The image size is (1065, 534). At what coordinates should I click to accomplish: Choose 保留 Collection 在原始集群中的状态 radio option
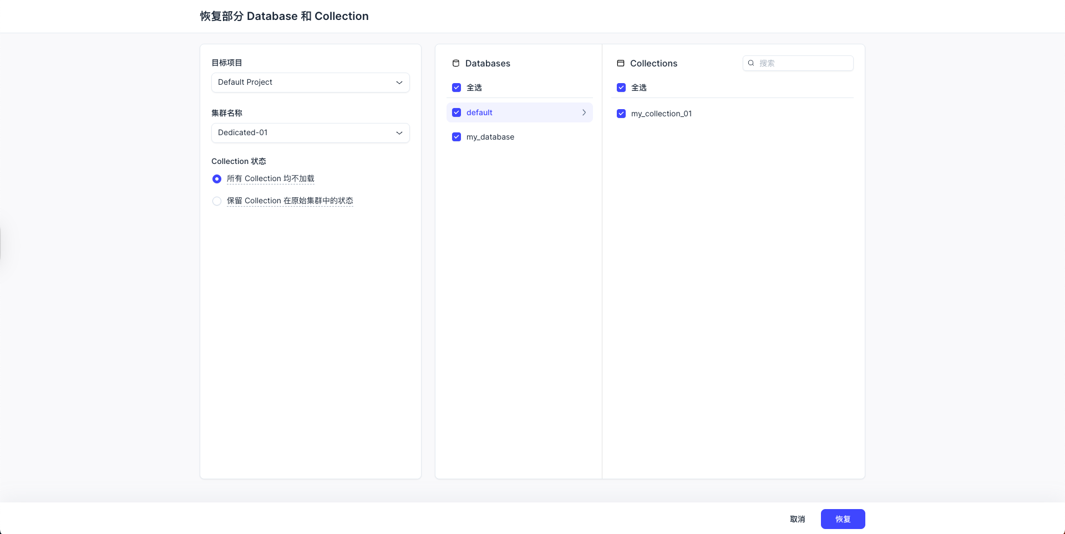[217, 201]
